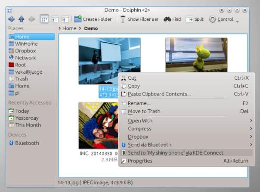The width and height of the screenshot is (260, 192).
Task: Click the Back navigation arrow
Action: 11,19
